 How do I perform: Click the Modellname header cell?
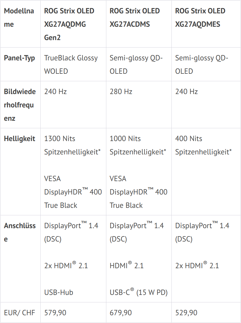(19, 18)
